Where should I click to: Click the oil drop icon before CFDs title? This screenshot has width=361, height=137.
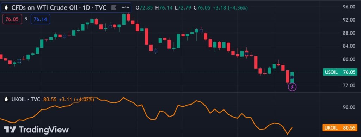[x=6, y=8]
